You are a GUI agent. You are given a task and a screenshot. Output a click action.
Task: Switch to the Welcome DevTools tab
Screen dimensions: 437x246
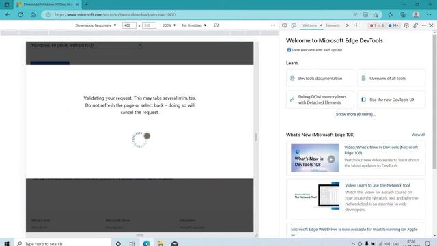tap(309, 25)
